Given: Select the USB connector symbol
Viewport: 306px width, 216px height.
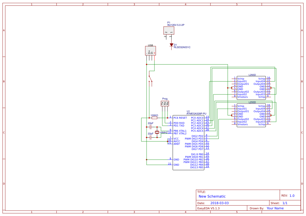Looking at the screenshot, I should click(150, 51).
